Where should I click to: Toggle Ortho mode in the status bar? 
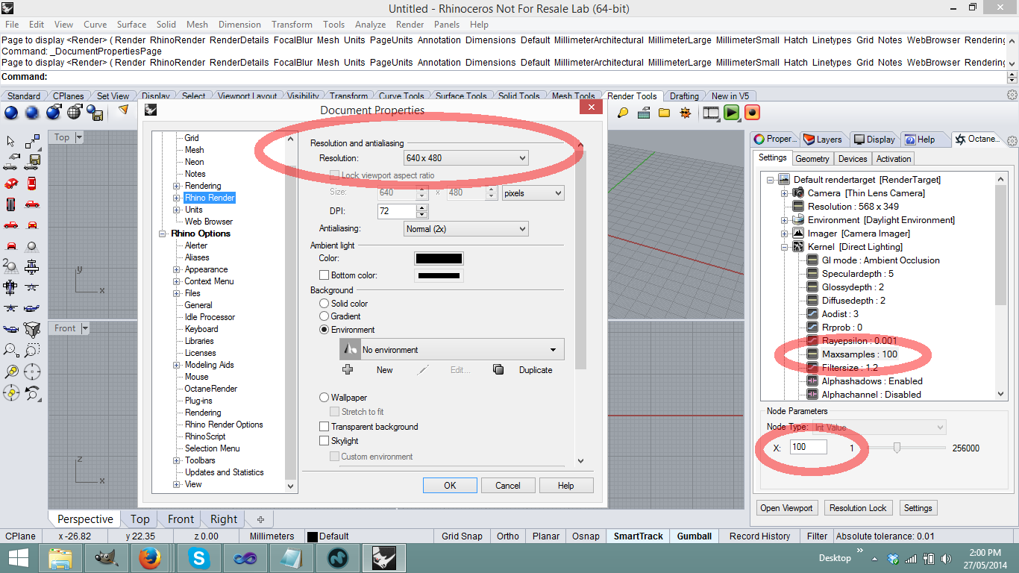tap(508, 536)
